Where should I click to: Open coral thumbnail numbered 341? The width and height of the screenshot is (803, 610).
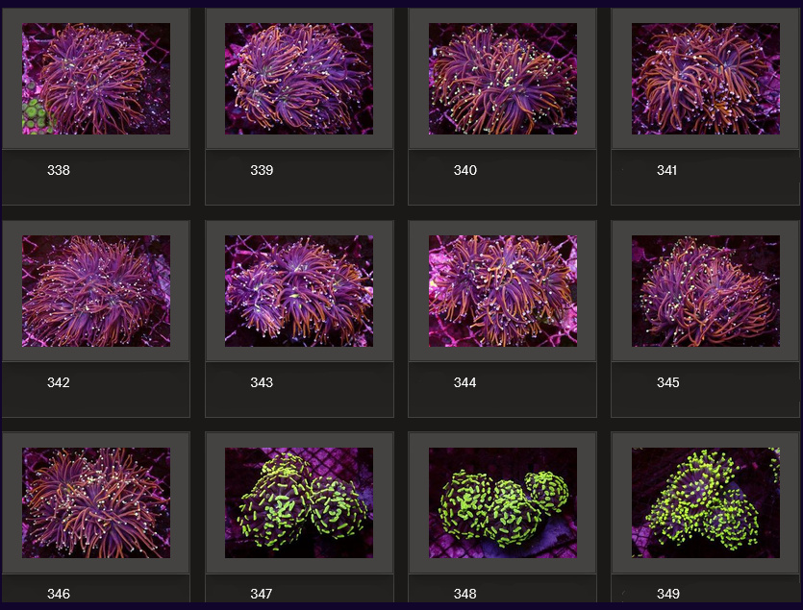706,79
